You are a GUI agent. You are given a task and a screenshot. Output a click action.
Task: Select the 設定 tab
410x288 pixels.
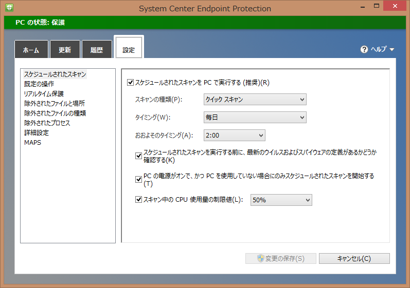point(129,47)
